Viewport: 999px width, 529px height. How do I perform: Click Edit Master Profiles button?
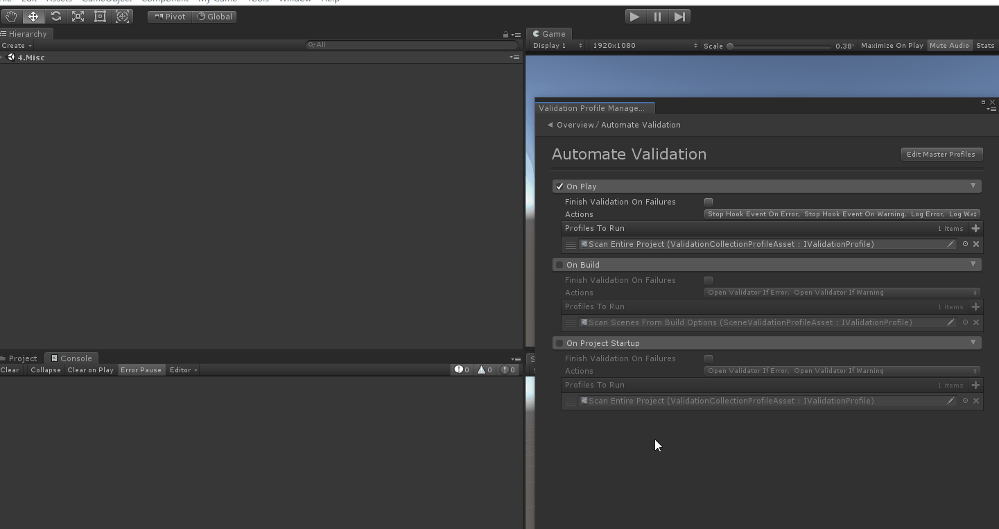tap(941, 155)
